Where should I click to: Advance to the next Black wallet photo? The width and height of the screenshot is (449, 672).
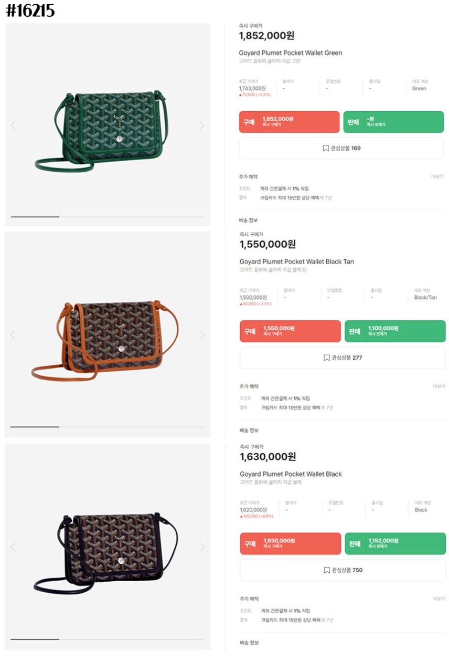click(x=202, y=547)
